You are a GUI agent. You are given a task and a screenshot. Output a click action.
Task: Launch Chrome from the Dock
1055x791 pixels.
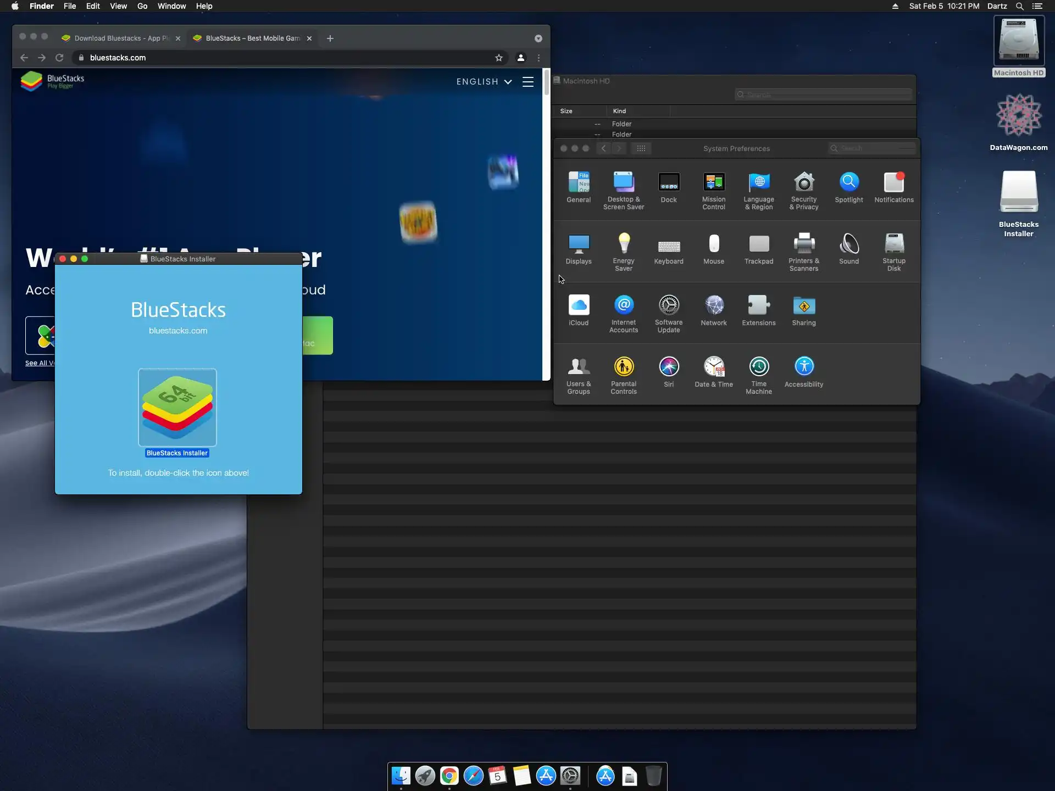449,776
